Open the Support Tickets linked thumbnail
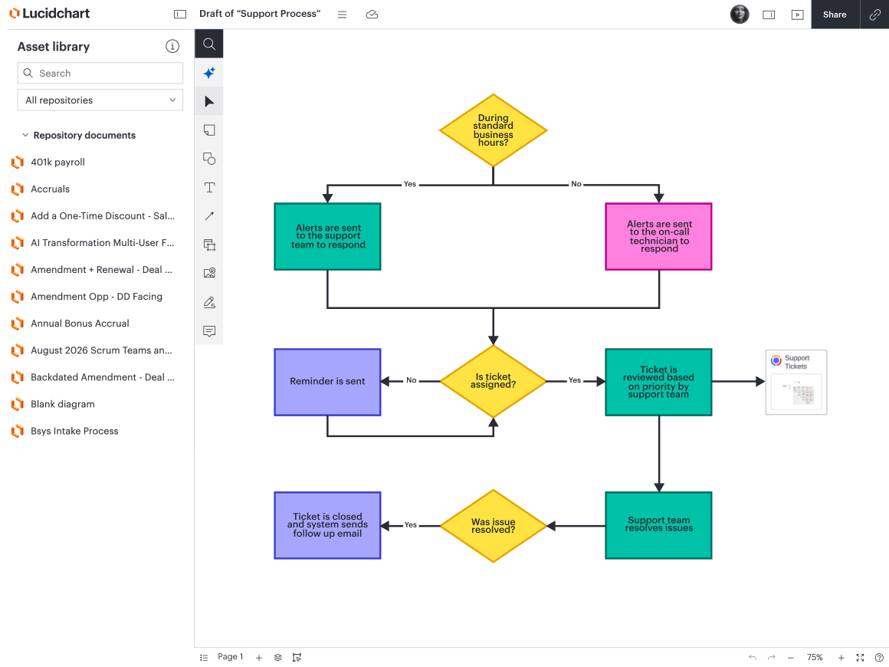Image resolution: width=889 pixels, height=667 pixels. pos(796,383)
